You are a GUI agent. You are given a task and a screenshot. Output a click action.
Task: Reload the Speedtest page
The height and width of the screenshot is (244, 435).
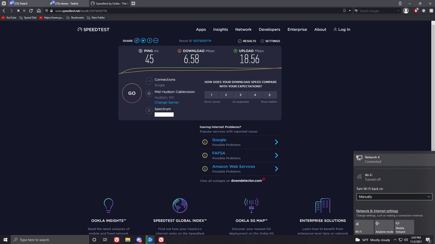coord(31,11)
